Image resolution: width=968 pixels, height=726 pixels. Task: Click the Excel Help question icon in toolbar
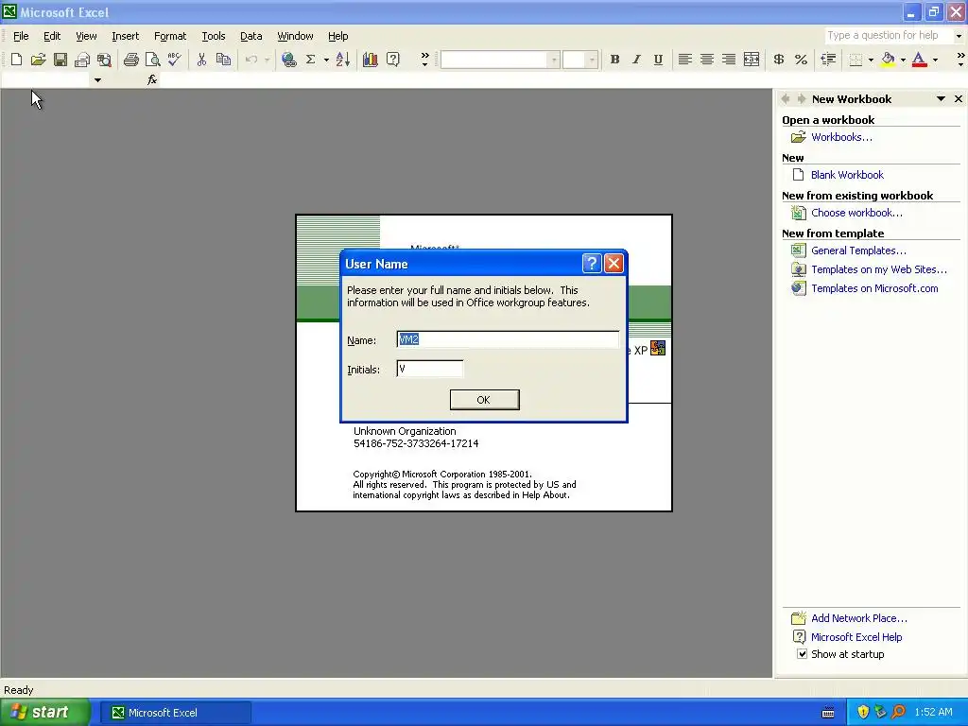(x=392, y=60)
